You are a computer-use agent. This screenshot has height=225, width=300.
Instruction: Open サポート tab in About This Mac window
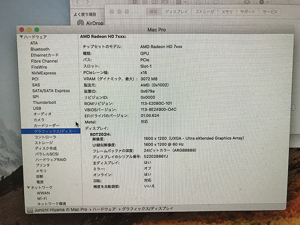coord(247,12)
